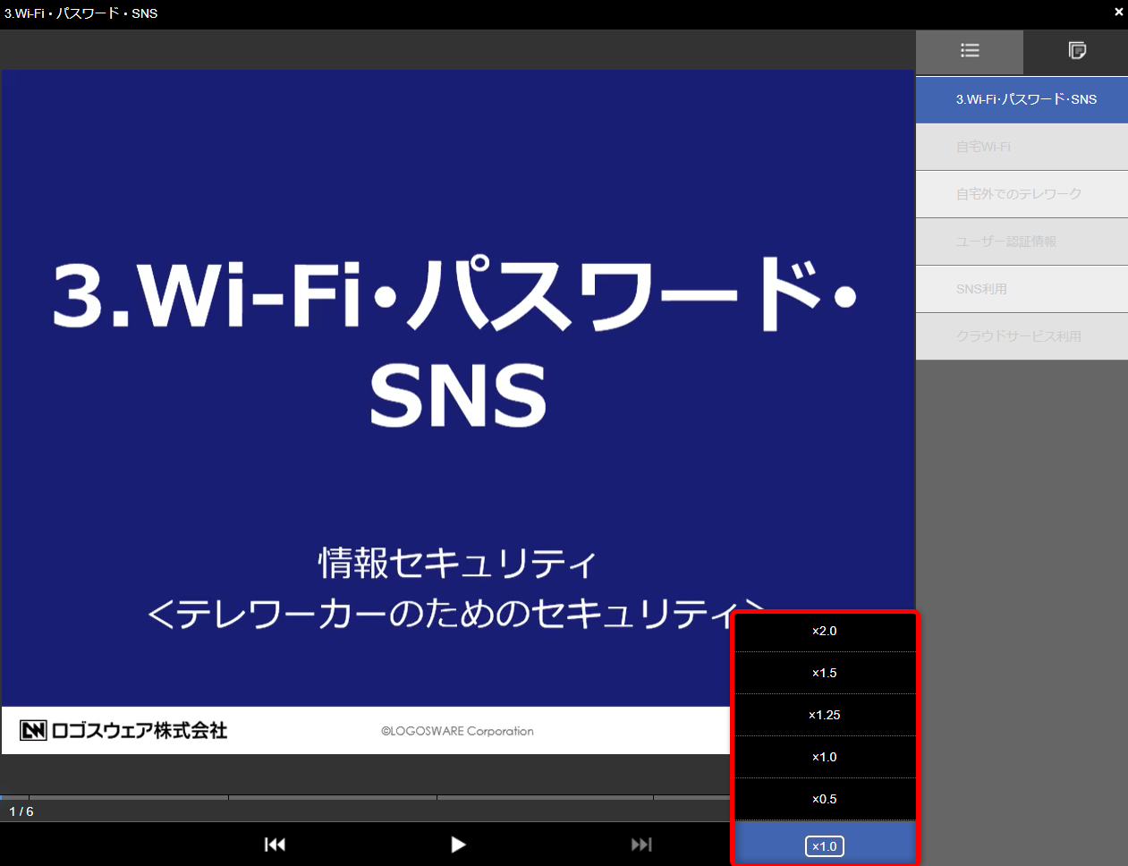Choose x1.25 playback speed
The width and height of the screenshot is (1128, 866).
824,715
